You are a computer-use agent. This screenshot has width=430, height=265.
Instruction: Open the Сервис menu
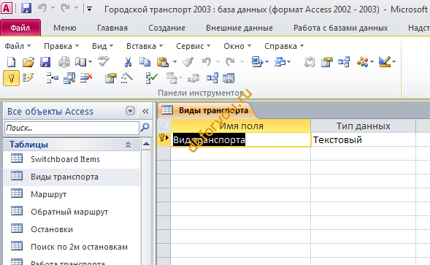click(x=193, y=46)
